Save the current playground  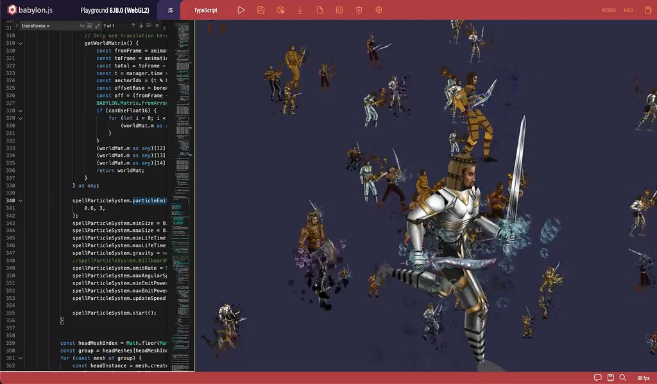(x=260, y=10)
